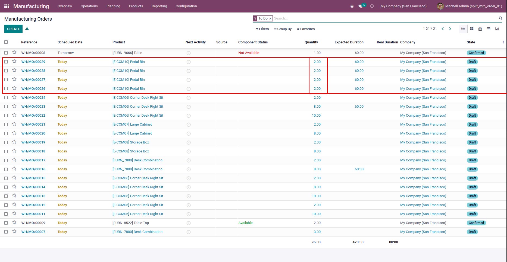The width and height of the screenshot is (507, 262).
Task: Click the search magnifier icon
Action: [x=500, y=18]
